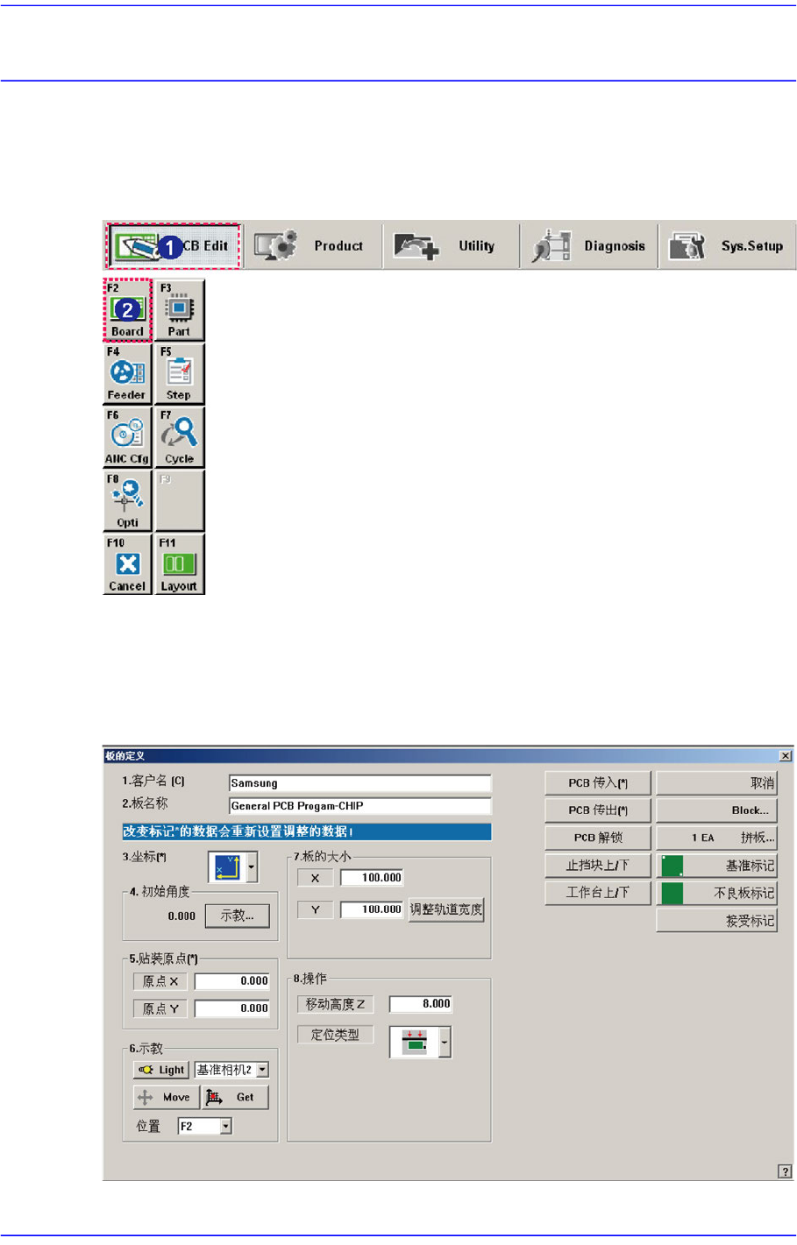The image size is (797, 1245).
Task: Click the board name field General PCB
Action: tap(359, 806)
